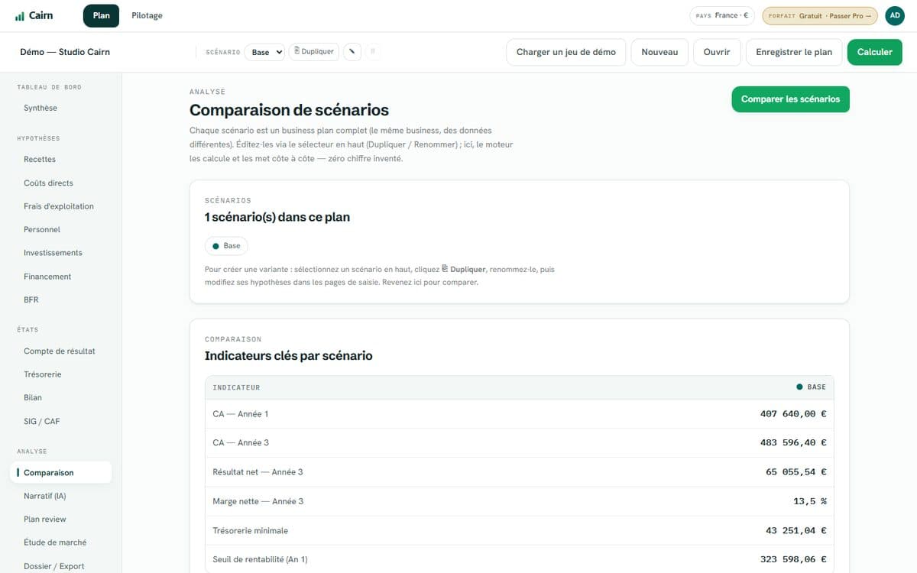Image resolution: width=917 pixels, height=573 pixels.
Task: Open Bilan in the sidebar
Action: [x=61, y=398]
